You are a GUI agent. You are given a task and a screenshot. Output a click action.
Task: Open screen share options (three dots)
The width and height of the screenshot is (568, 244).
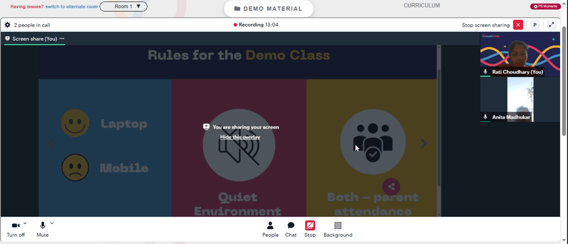click(x=62, y=39)
